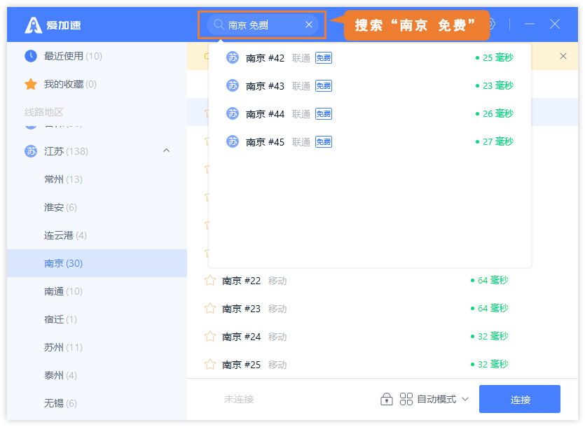Select 江苏 (138) region
Screen dimensions: 585x427
[97, 151]
